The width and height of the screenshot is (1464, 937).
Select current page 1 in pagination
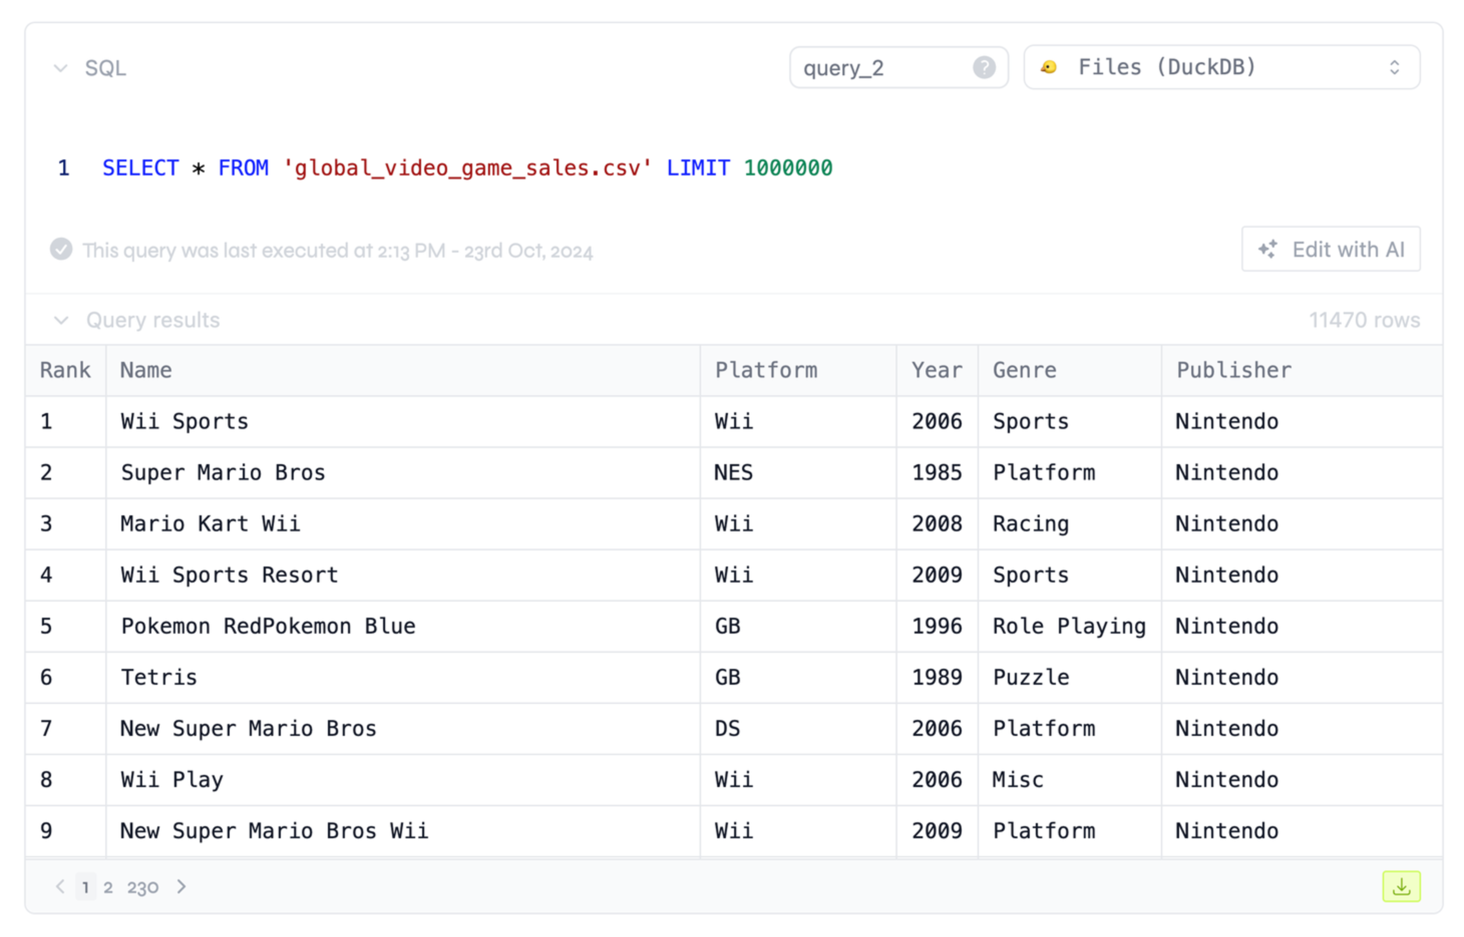[85, 887]
